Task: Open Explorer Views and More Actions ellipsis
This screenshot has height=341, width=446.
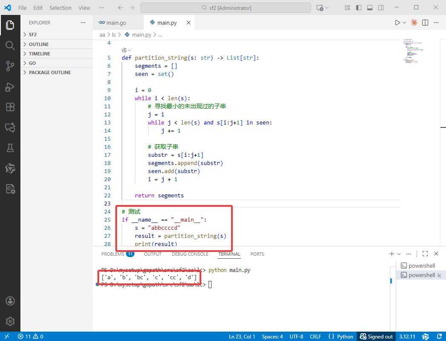Action: [83, 23]
